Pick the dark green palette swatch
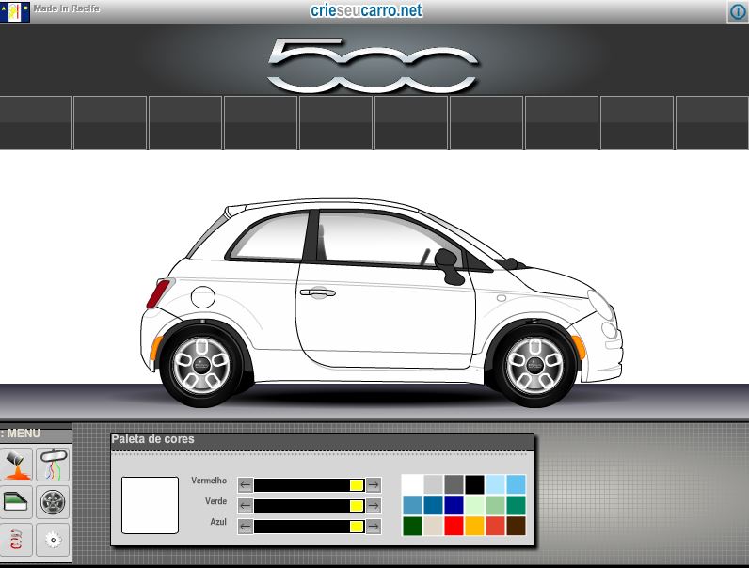This screenshot has height=568, width=749. point(412,526)
